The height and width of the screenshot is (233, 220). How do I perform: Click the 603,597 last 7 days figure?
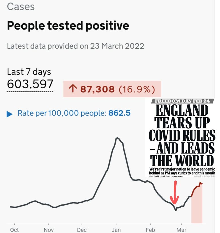pos(30,84)
